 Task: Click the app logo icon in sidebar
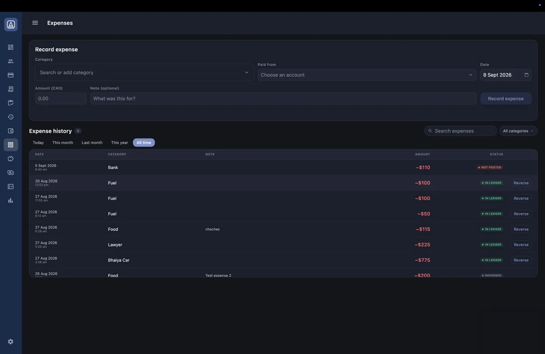(11, 25)
